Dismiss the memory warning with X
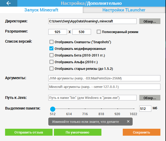This screenshot has width=166, height=141. pyautogui.click(x=128, y=122)
